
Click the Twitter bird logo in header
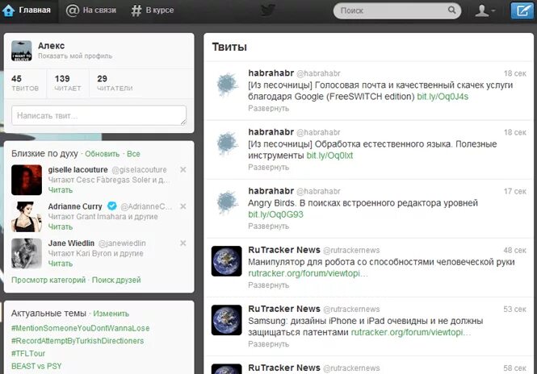(268, 10)
